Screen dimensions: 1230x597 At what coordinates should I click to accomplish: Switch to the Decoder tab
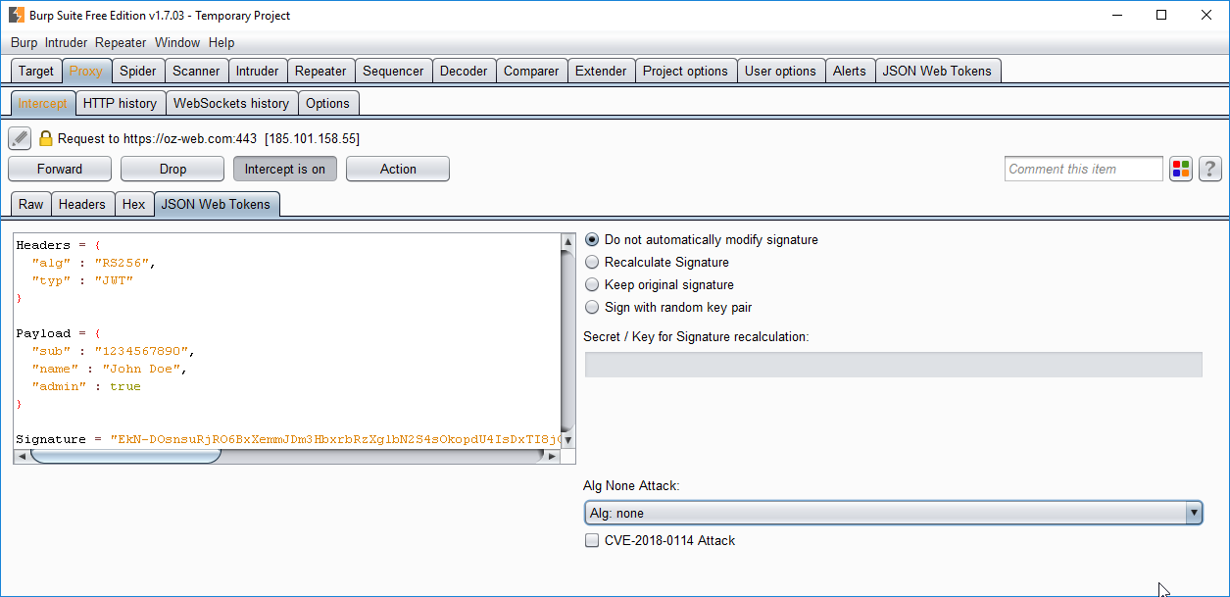click(x=464, y=71)
